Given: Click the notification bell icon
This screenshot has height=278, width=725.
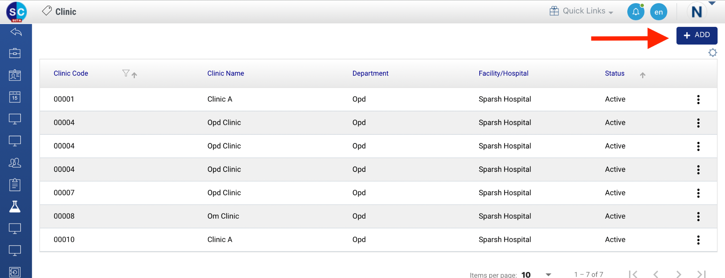Looking at the screenshot, I should (x=635, y=12).
